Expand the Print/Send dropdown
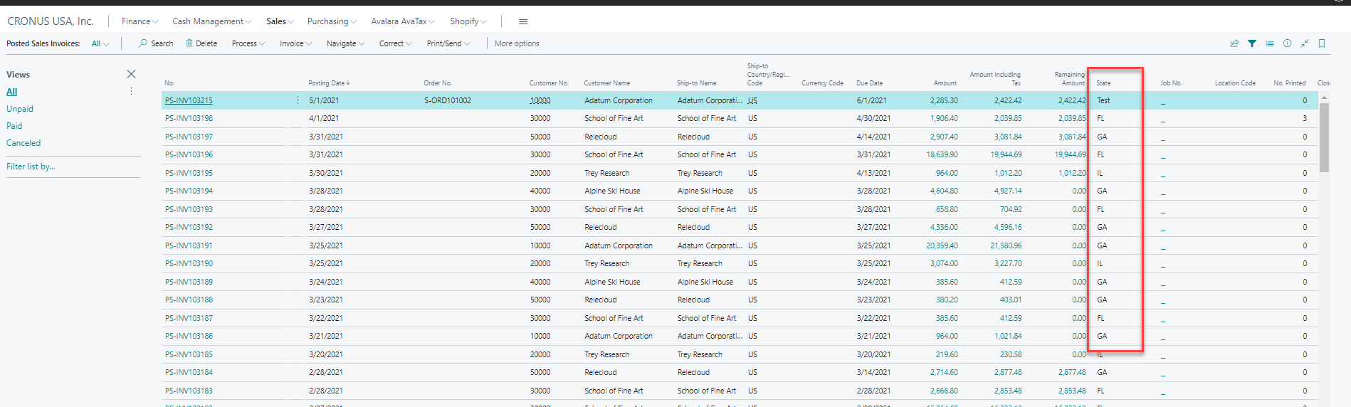Screen dimensions: 1351x407 click(x=448, y=43)
